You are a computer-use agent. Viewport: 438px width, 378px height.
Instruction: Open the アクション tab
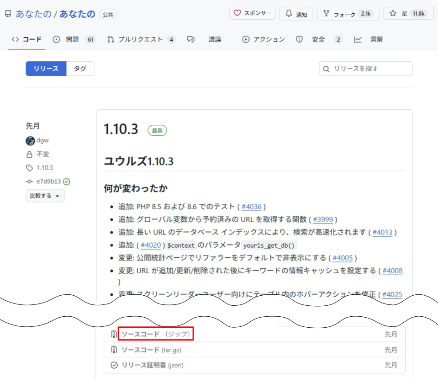click(x=264, y=39)
